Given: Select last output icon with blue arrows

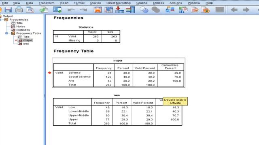Looking at the screenshot, I should click(x=170, y=10).
